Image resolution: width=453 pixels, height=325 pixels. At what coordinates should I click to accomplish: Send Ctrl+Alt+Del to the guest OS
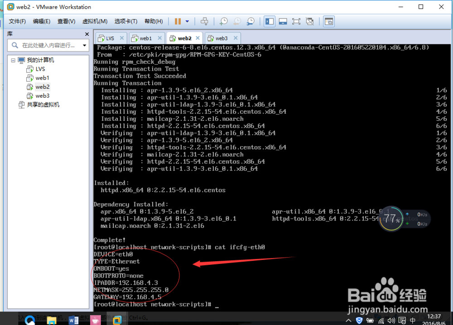[204, 21]
